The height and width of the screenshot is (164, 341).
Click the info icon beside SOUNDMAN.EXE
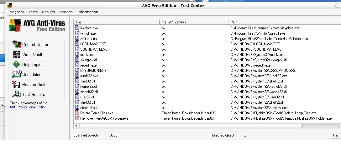click(77, 49)
